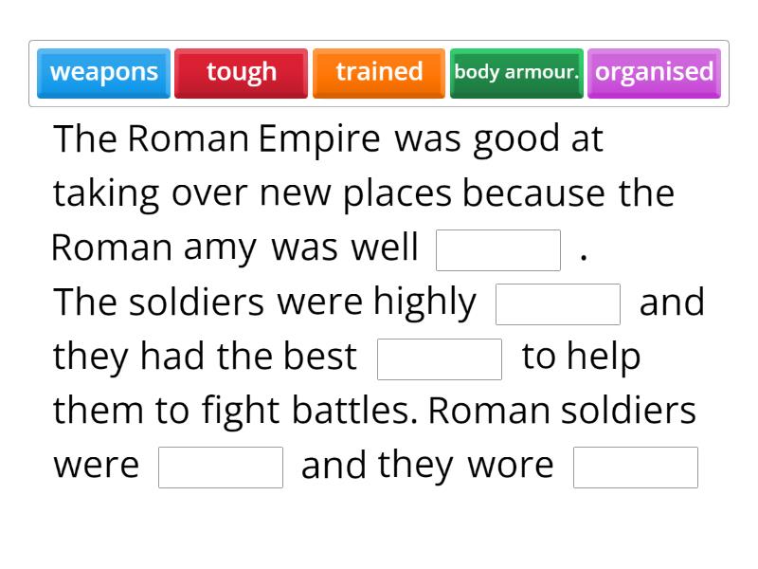Click the blank after "the best"
This screenshot has height=569, width=758.
coord(438,358)
